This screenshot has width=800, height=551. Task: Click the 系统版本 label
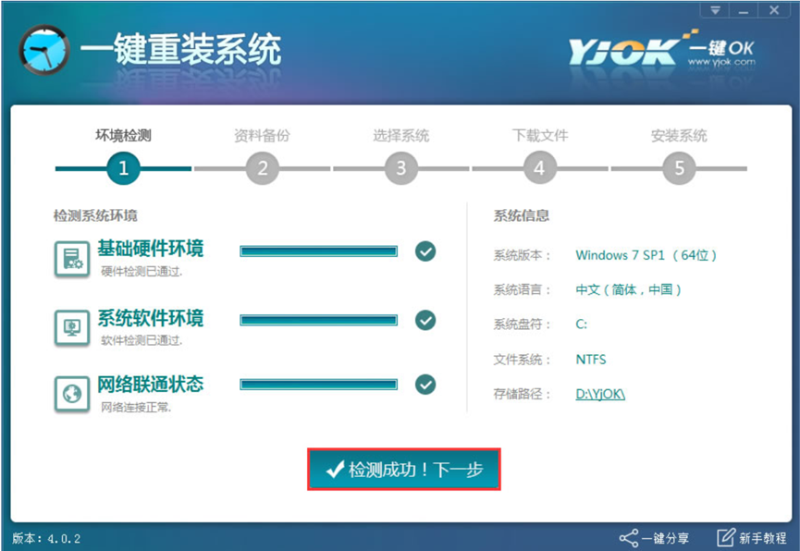pyautogui.click(x=522, y=255)
